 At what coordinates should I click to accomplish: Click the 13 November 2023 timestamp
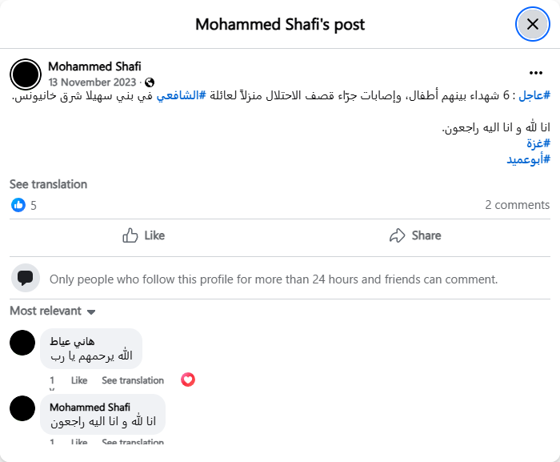[x=93, y=82]
